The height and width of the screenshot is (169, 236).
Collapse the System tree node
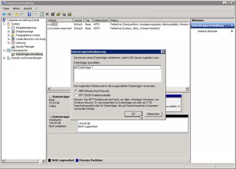tap(4, 24)
